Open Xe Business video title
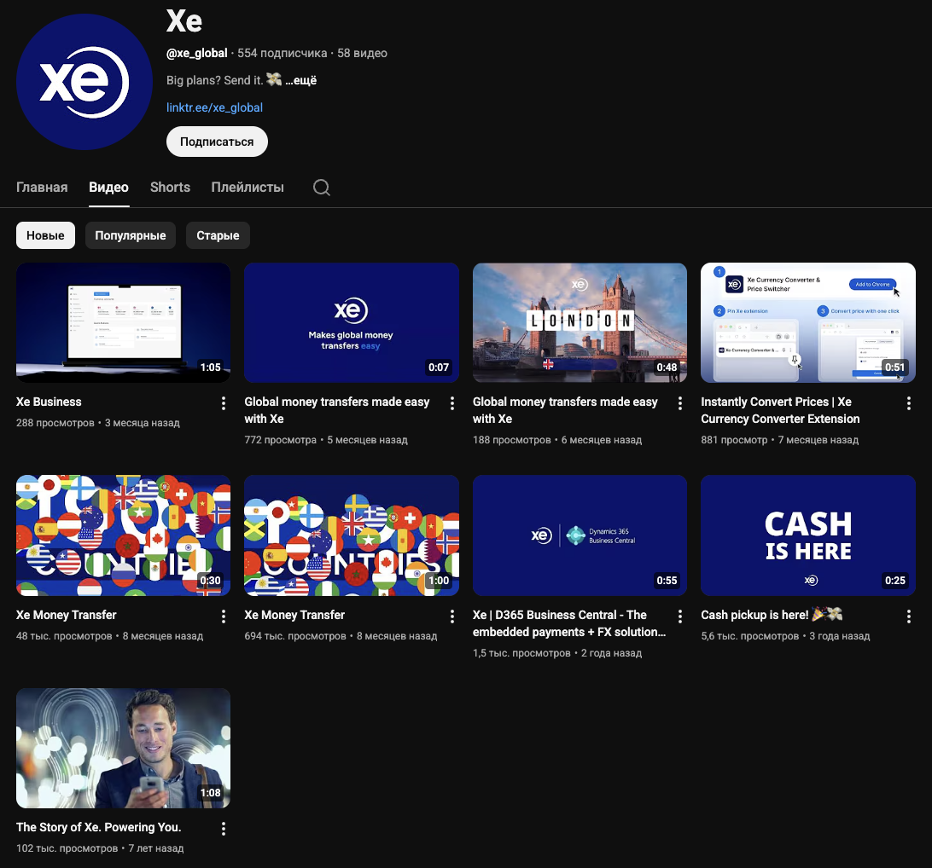The image size is (932, 868). [49, 402]
